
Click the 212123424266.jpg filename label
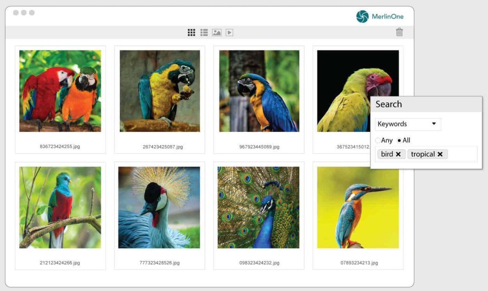[60, 263]
